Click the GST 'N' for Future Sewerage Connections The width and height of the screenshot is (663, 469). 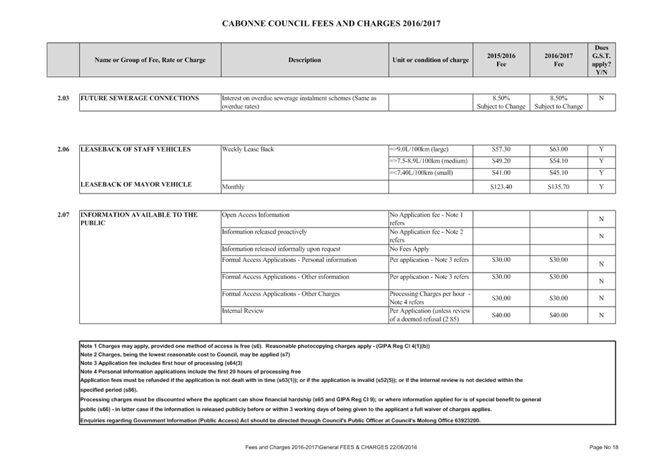[602, 98]
